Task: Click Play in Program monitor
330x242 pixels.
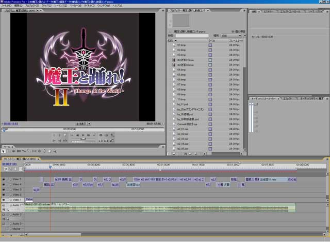Action: 83,135
